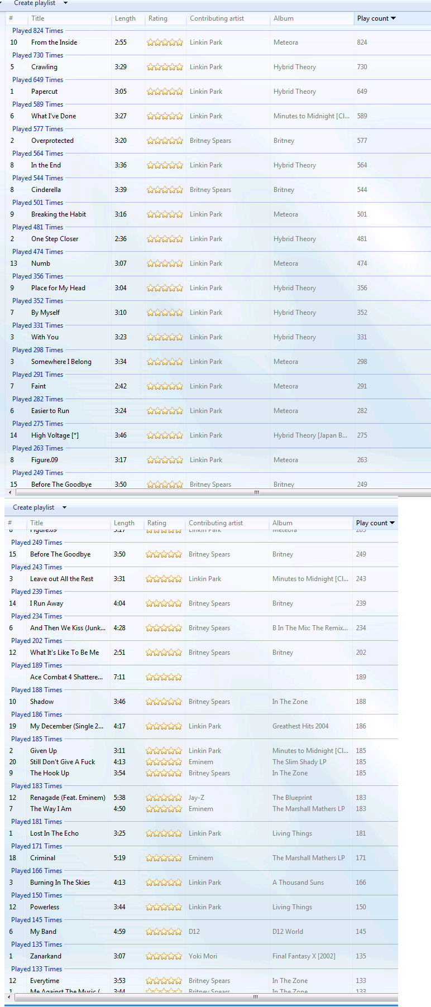This screenshot has width=431, height=1007.
Task: Set star rating for Criminal
Action: [x=164, y=858]
